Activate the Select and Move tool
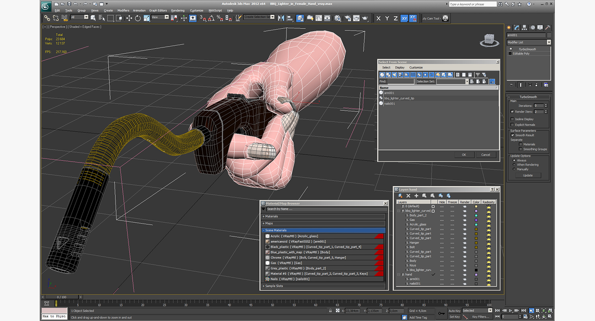The height and width of the screenshot is (321, 595). pyautogui.click(x=129, y=18)
